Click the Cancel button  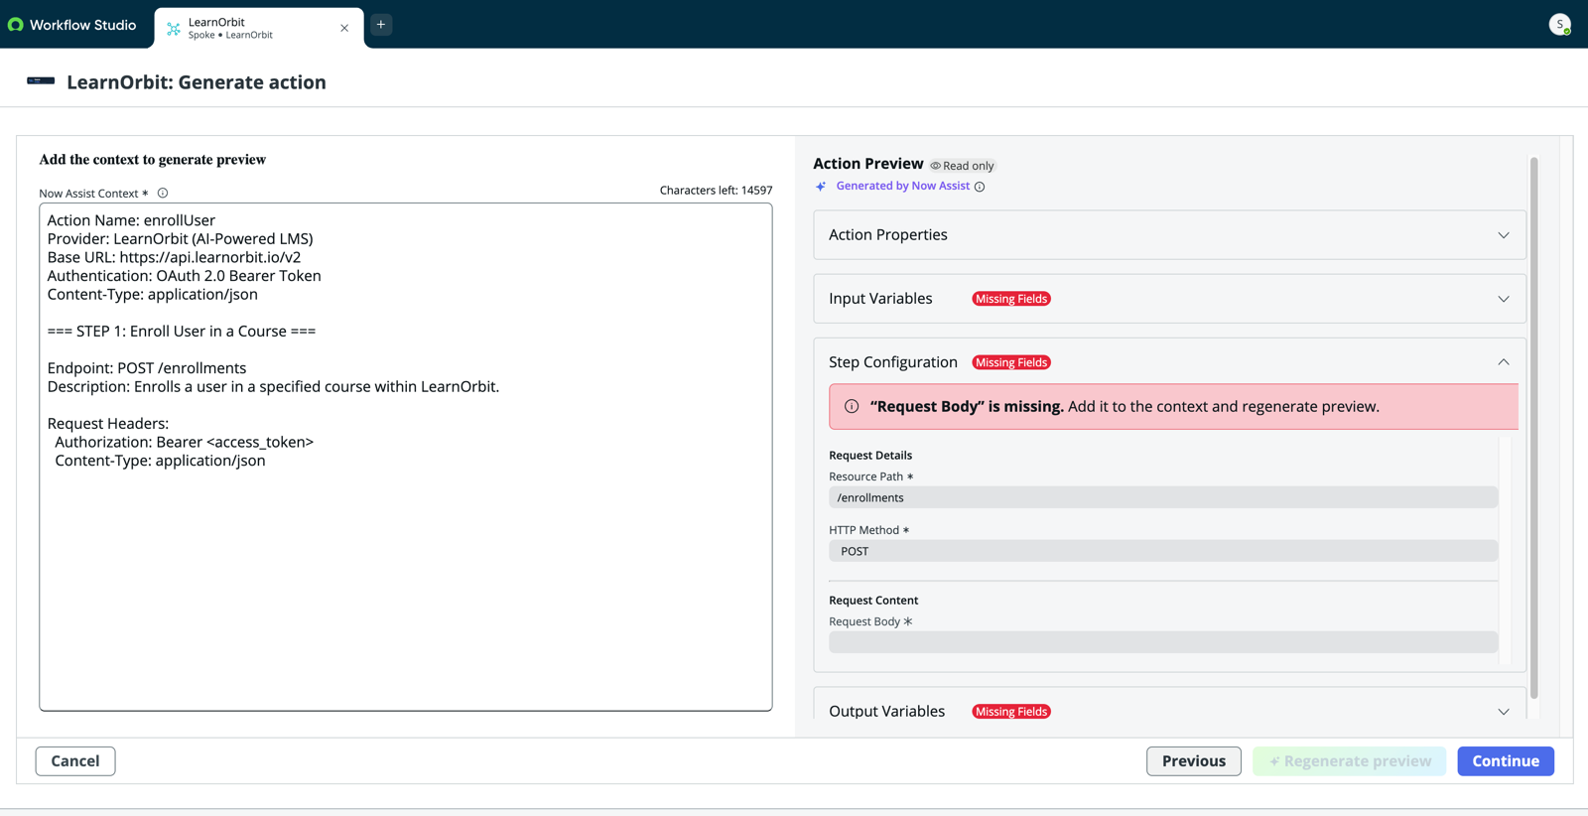click(x=75, y=761)
